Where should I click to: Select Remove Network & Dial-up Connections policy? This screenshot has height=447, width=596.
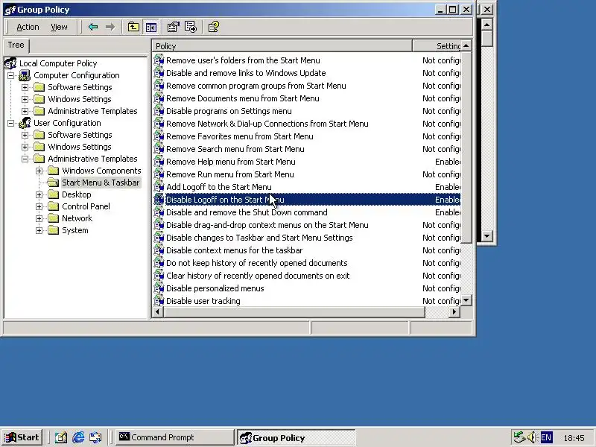tap(267, 124)
